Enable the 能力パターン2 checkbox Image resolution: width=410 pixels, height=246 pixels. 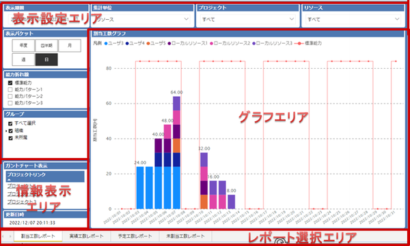pos(10,97)
